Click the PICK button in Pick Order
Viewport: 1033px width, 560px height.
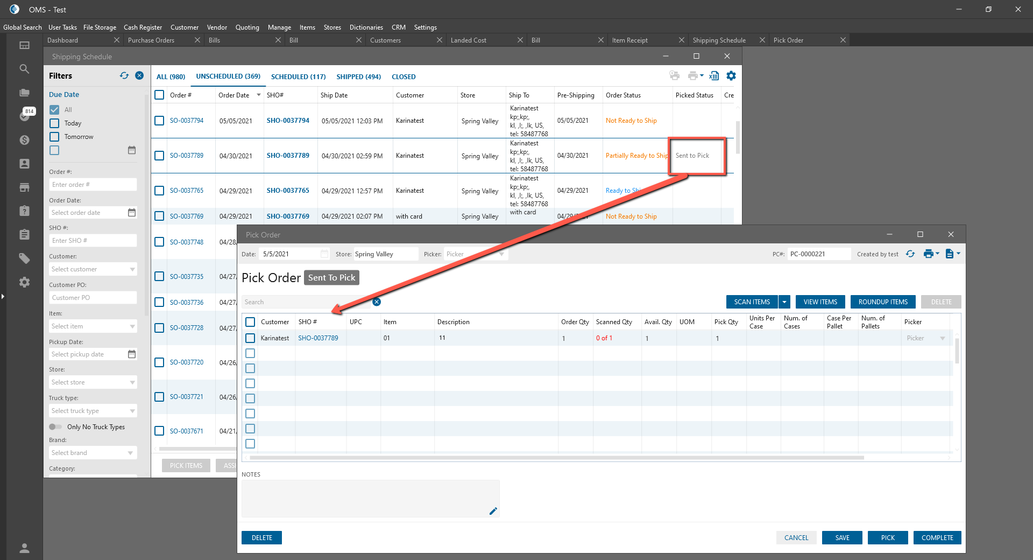coord(888,538)
